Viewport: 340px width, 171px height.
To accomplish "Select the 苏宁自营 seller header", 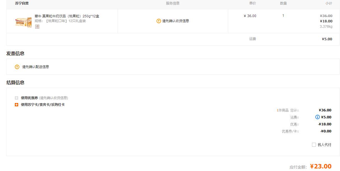I will [x=22, y=3].
